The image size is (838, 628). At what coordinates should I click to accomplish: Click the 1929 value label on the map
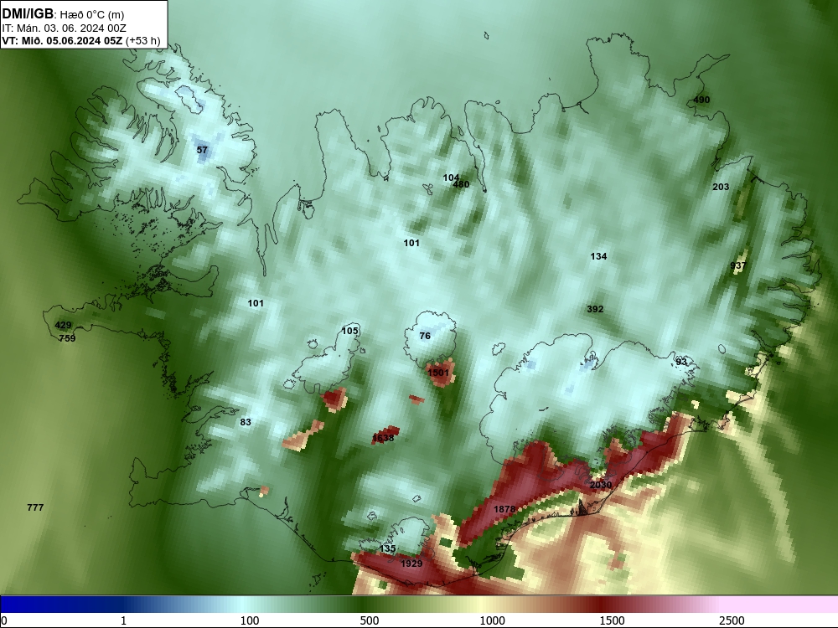click(x=411, y=564)
